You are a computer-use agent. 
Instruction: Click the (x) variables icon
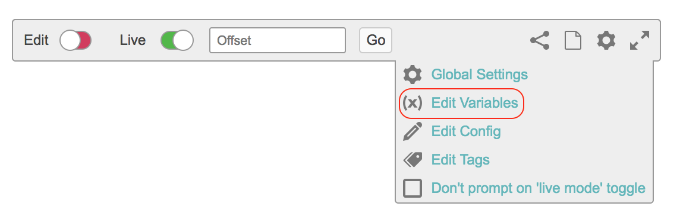(x=412, y=103)
